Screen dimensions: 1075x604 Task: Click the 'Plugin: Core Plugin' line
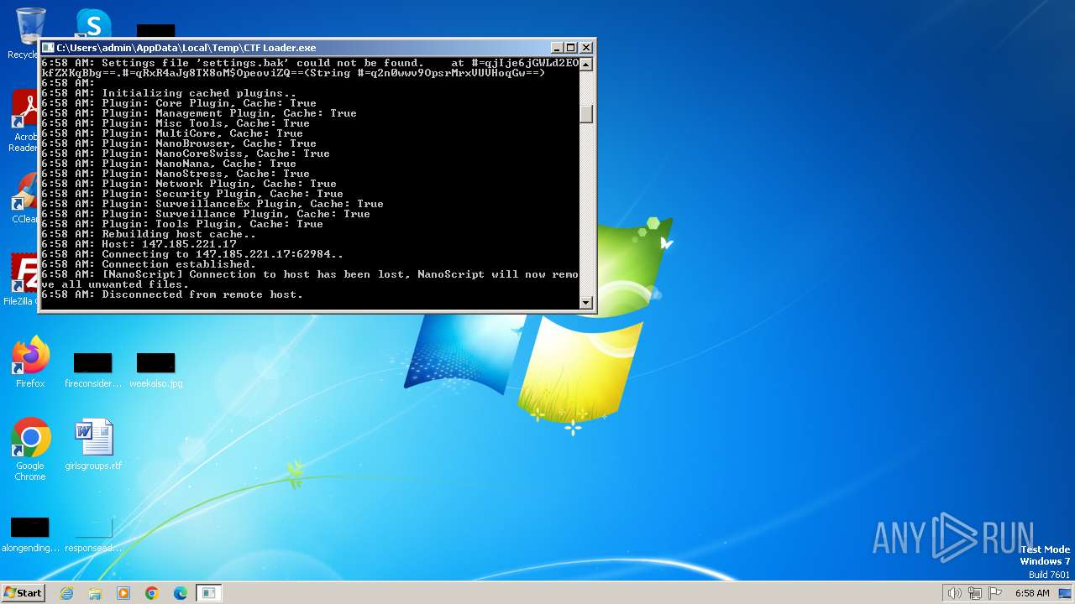[x=179, y=103]
